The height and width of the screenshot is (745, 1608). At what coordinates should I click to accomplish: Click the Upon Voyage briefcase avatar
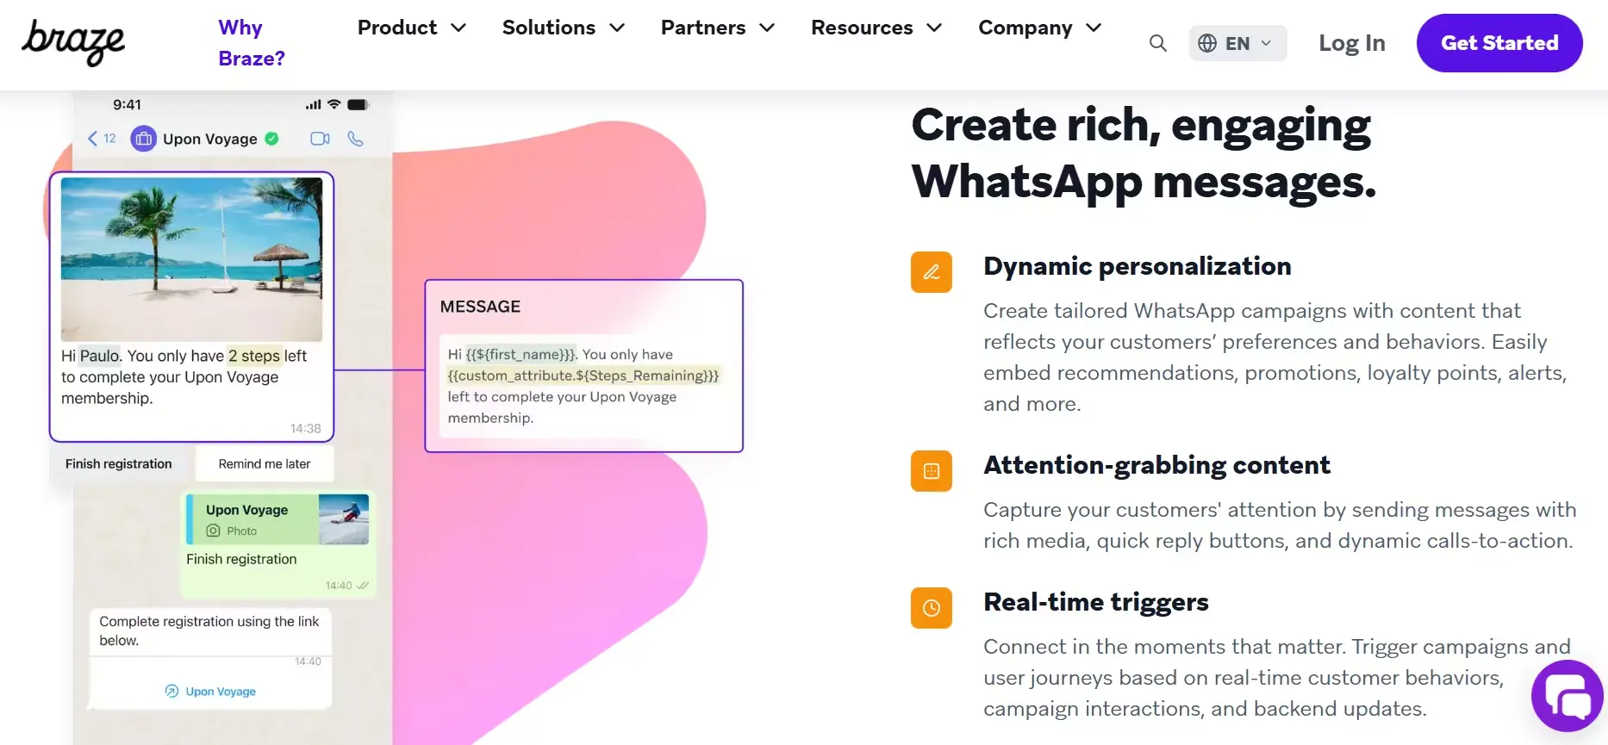[143, 139]
